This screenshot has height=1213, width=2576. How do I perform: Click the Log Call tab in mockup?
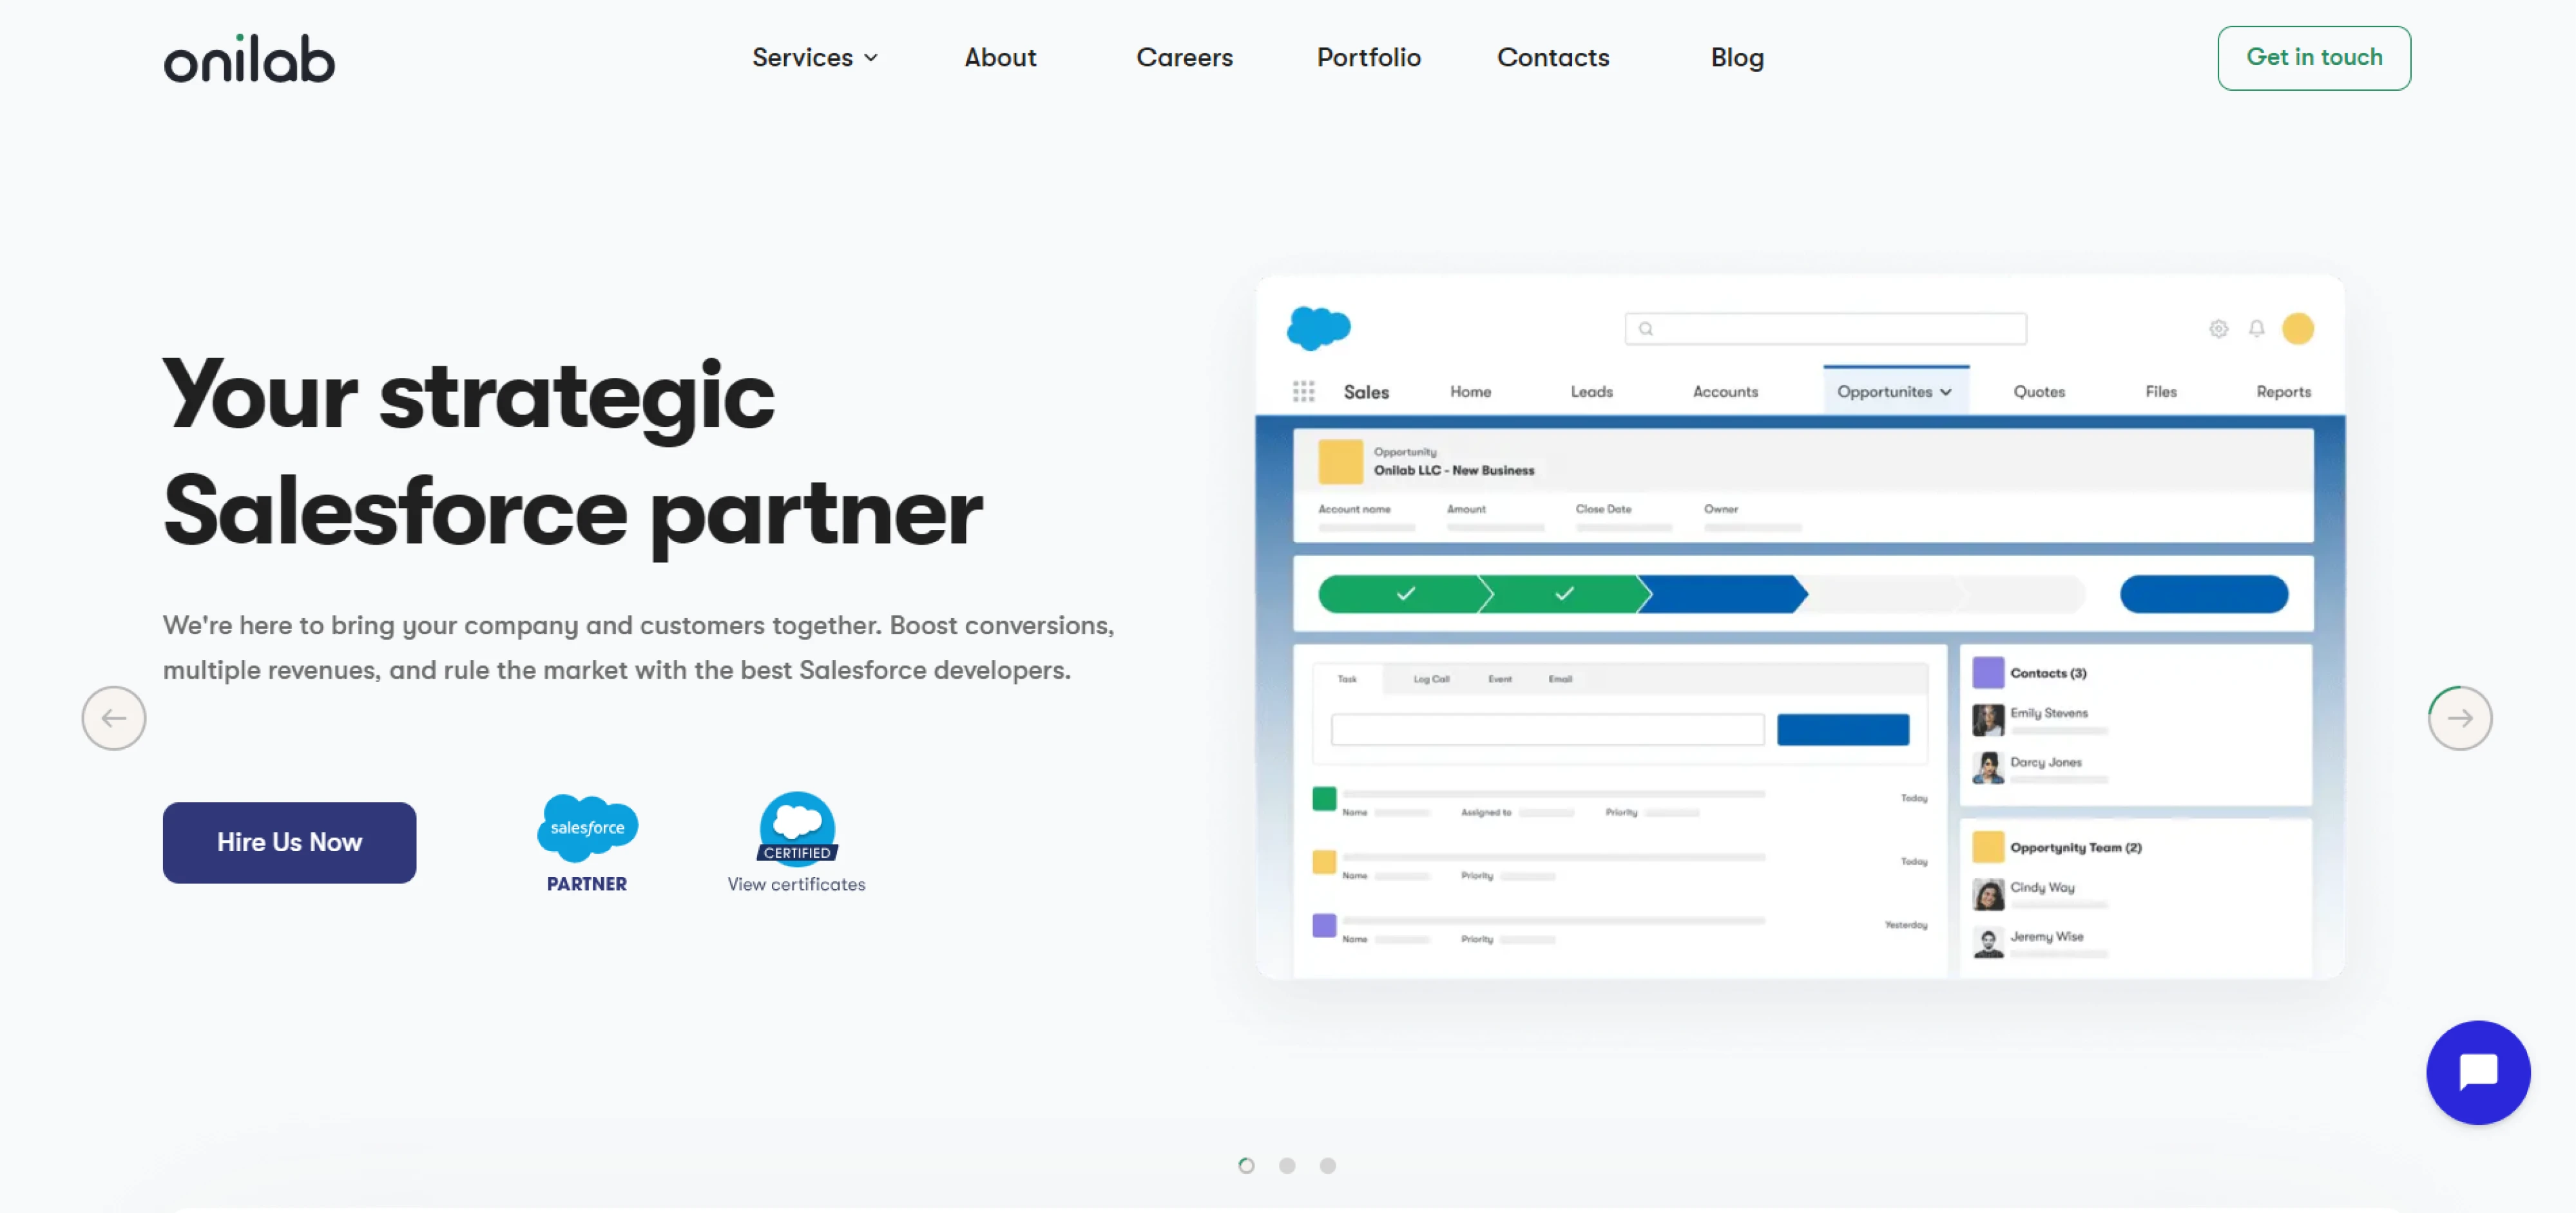tap(1431, 679)
